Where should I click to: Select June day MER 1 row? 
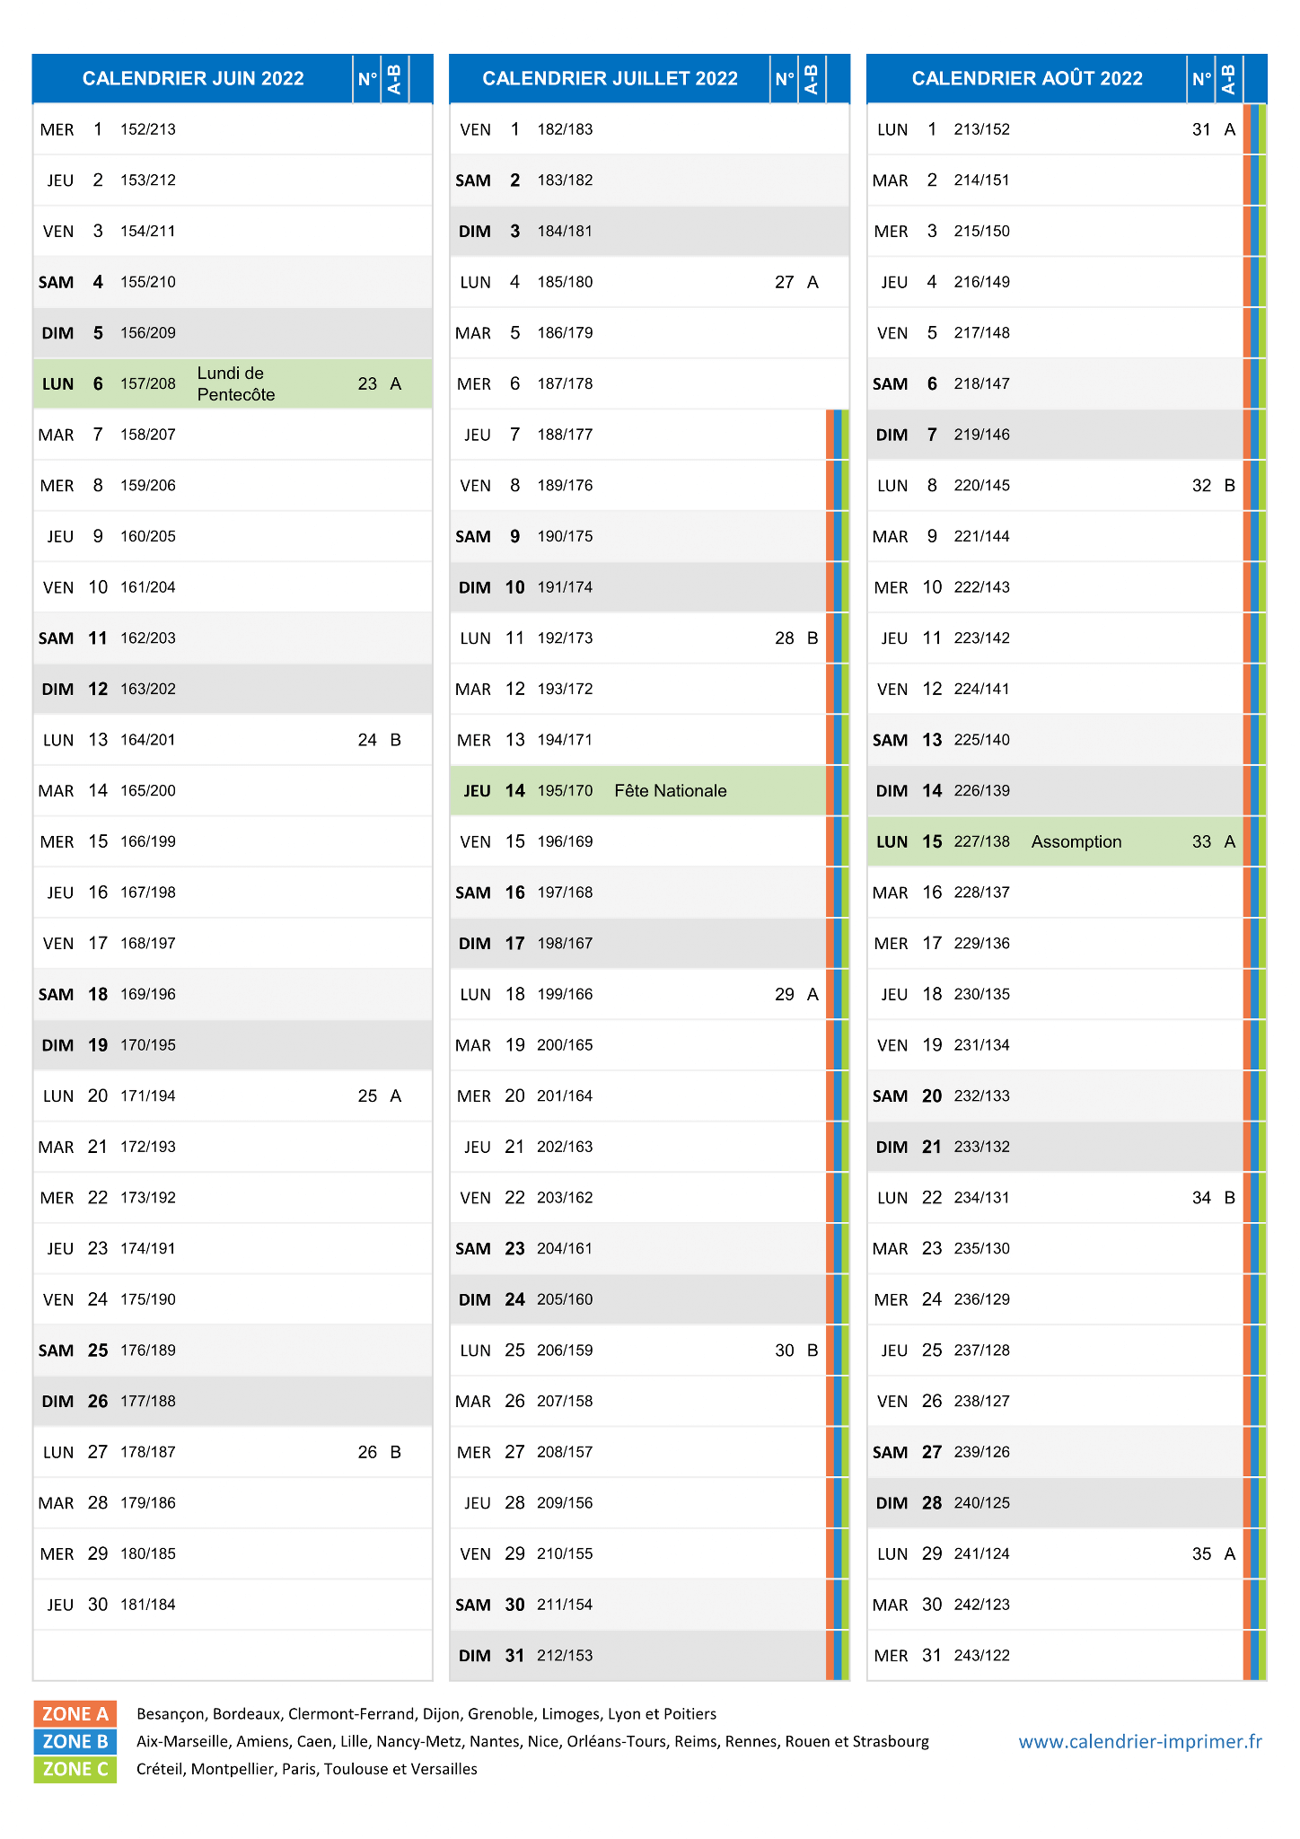click(233, 129)
